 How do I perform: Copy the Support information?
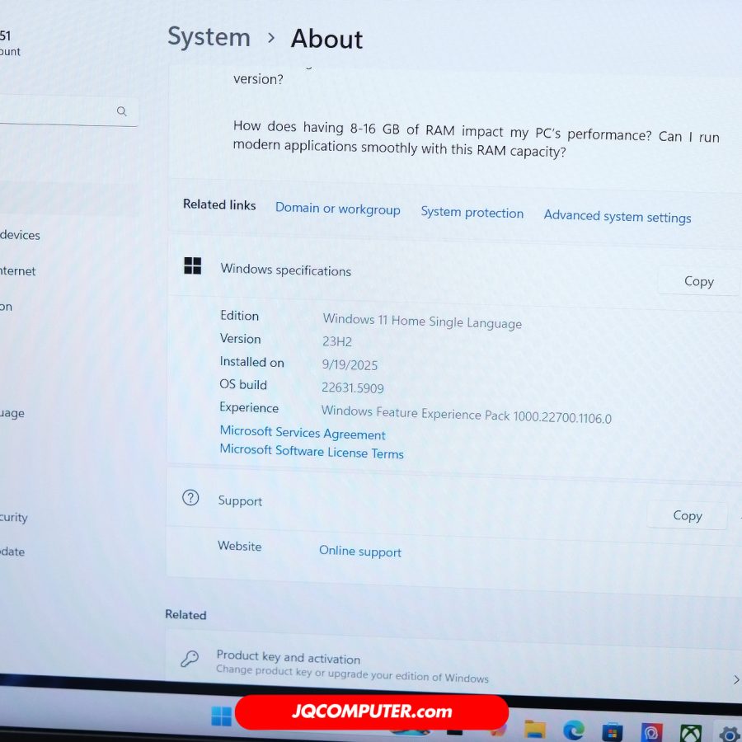pyautogui.click(x=687, y=515)
